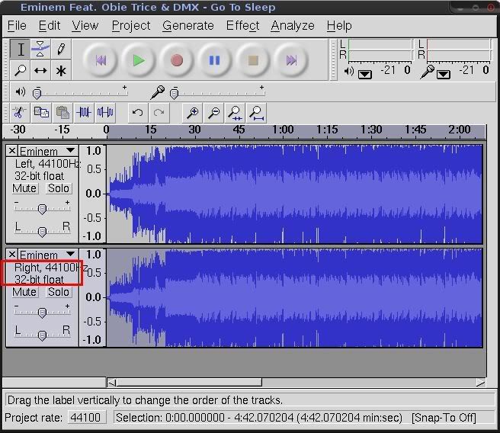Open the Effect menu
Screen dimensions: 500x433
(x=242, y=25)
